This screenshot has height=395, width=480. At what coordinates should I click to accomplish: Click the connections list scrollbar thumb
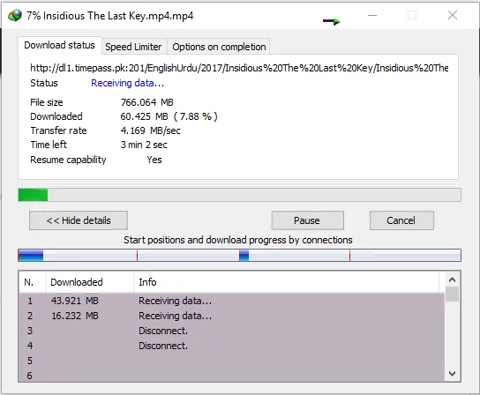(x=452, y=294)
